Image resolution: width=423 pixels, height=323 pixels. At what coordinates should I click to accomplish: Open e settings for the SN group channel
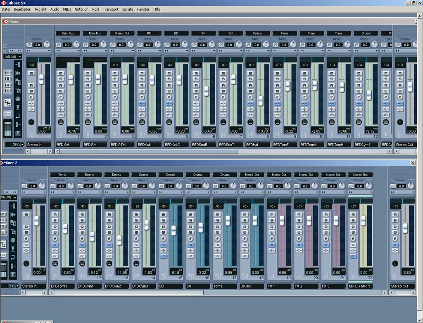click(190, 239)
